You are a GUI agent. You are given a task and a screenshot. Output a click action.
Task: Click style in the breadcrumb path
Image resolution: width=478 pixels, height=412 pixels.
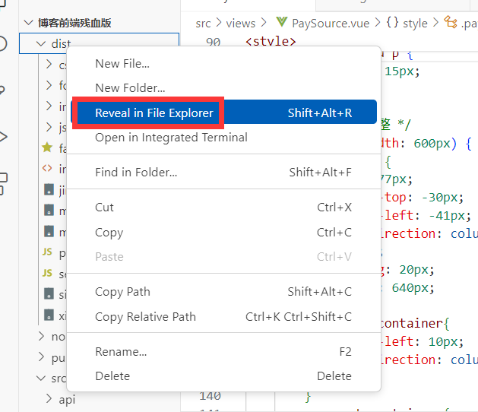point(415,23)
